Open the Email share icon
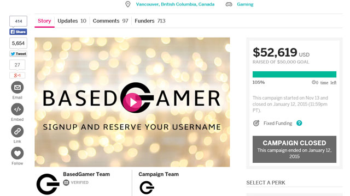 click(x=17, y=87)
